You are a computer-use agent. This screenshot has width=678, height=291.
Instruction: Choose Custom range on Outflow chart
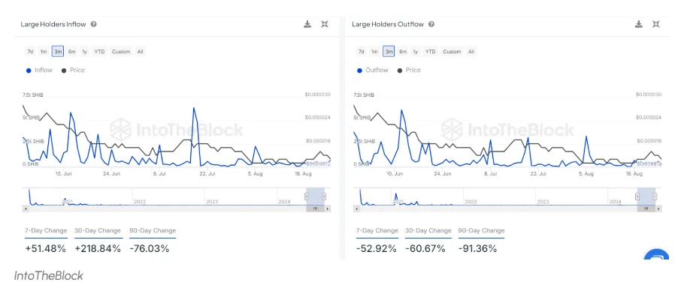pyautogui.click(x=452, y=52)
